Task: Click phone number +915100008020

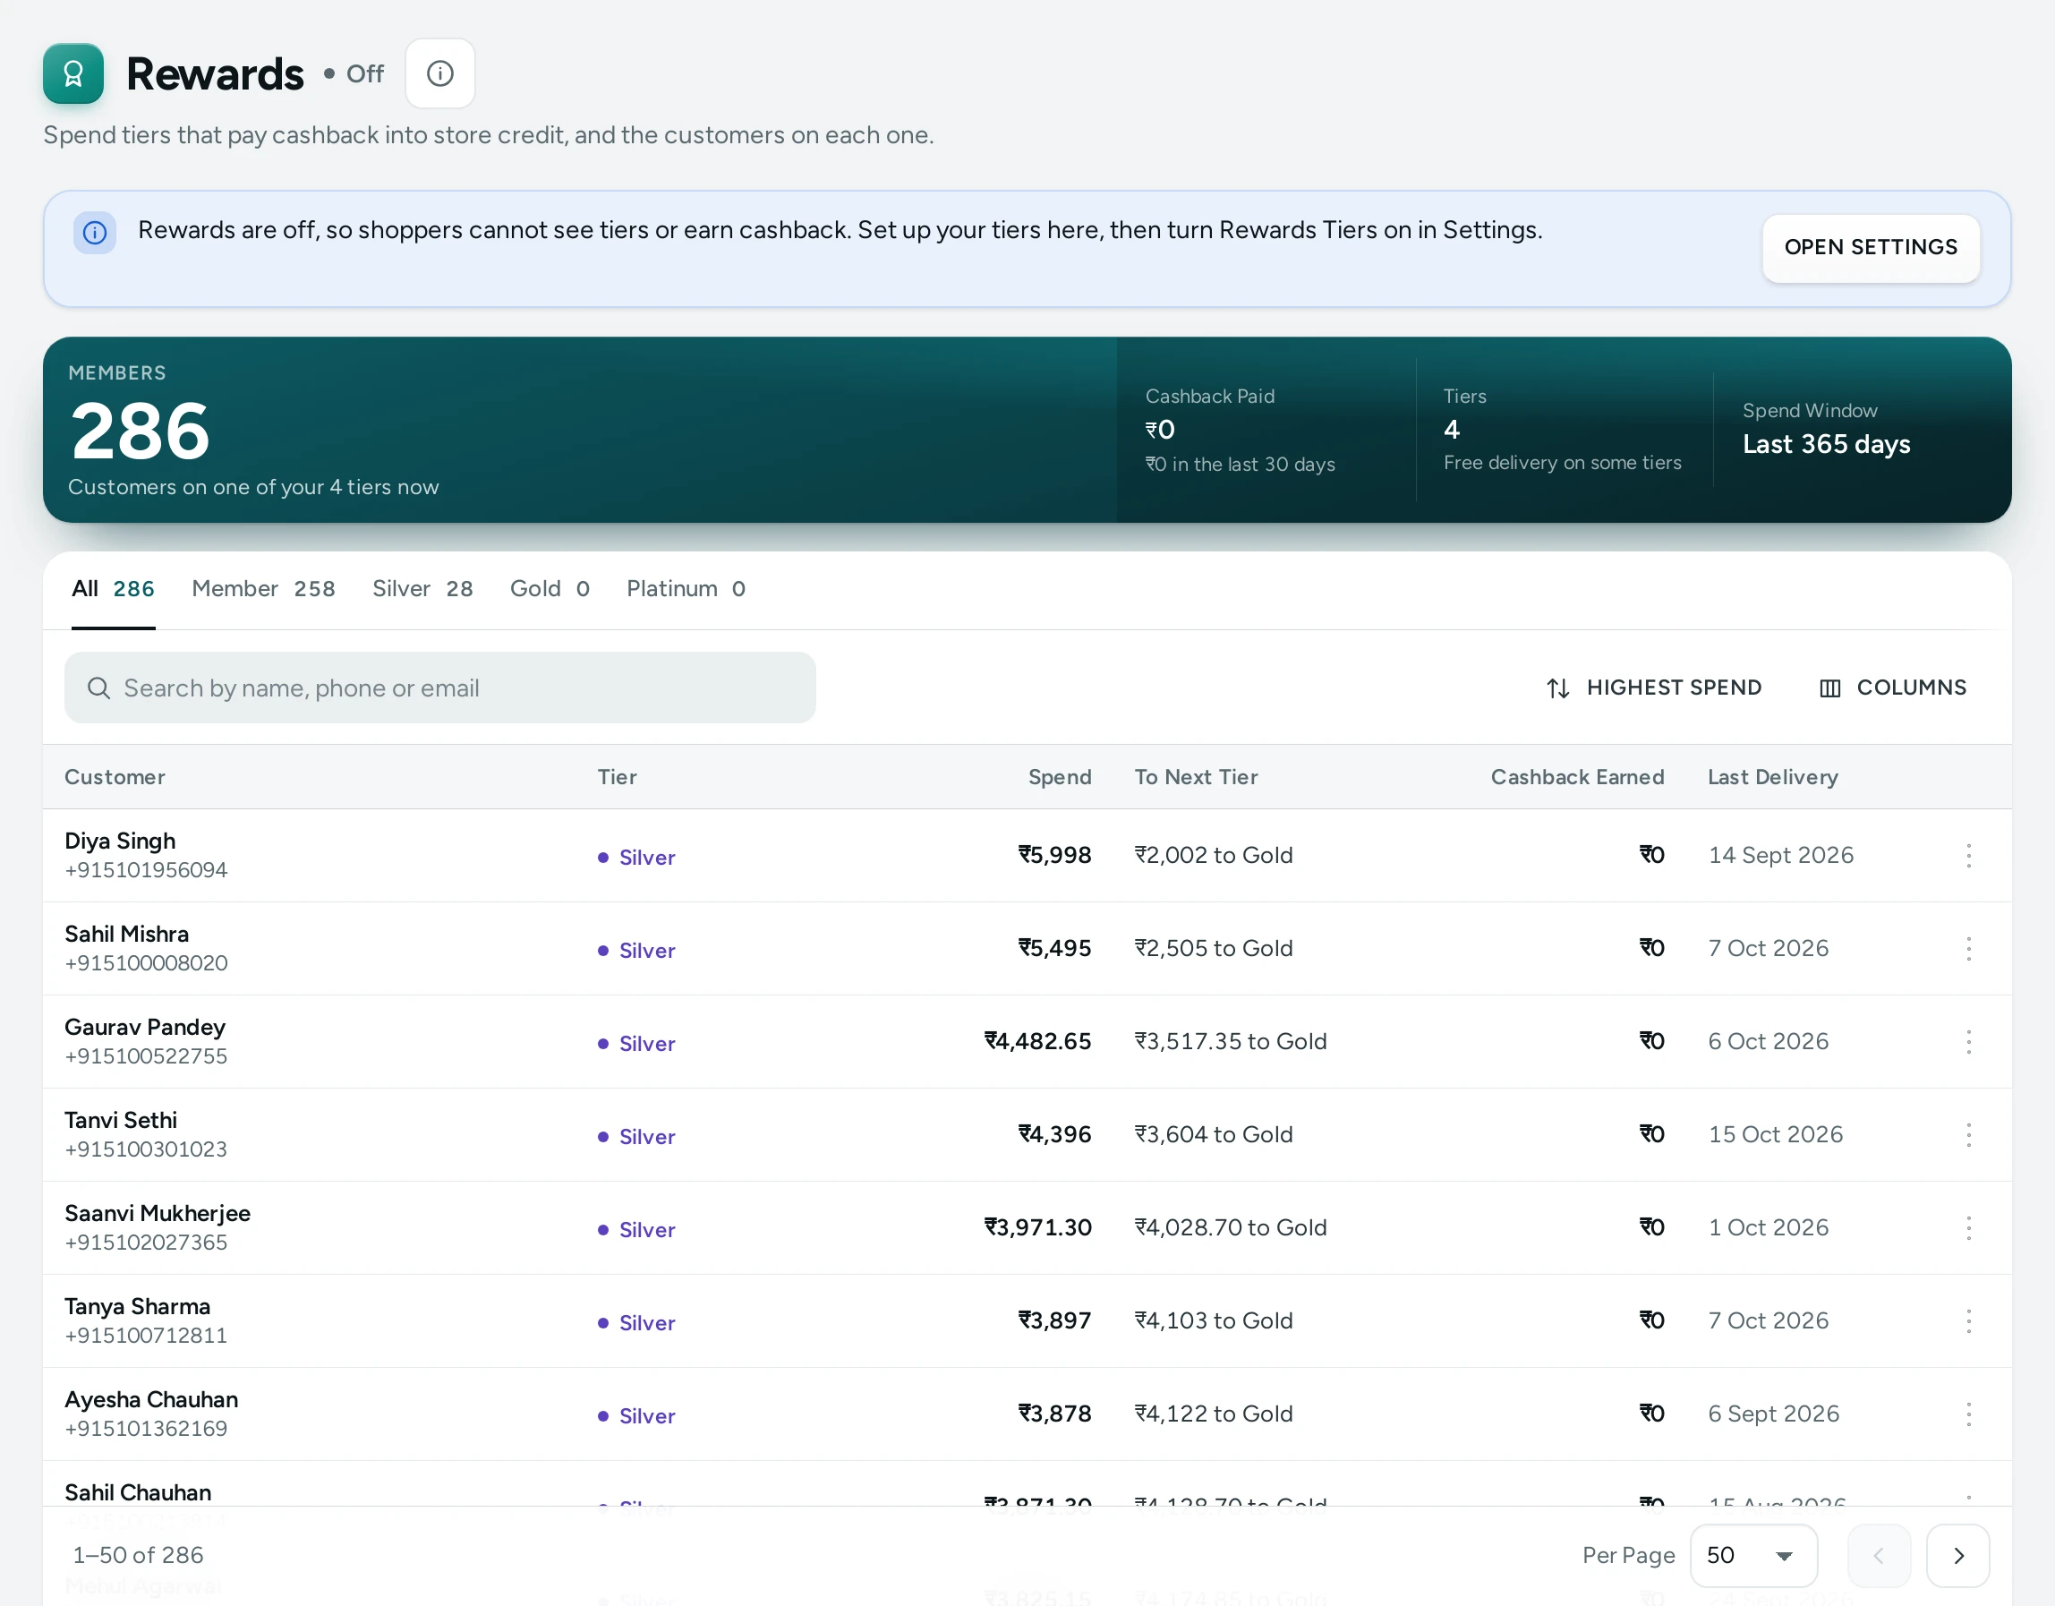Action: (146, 963)
